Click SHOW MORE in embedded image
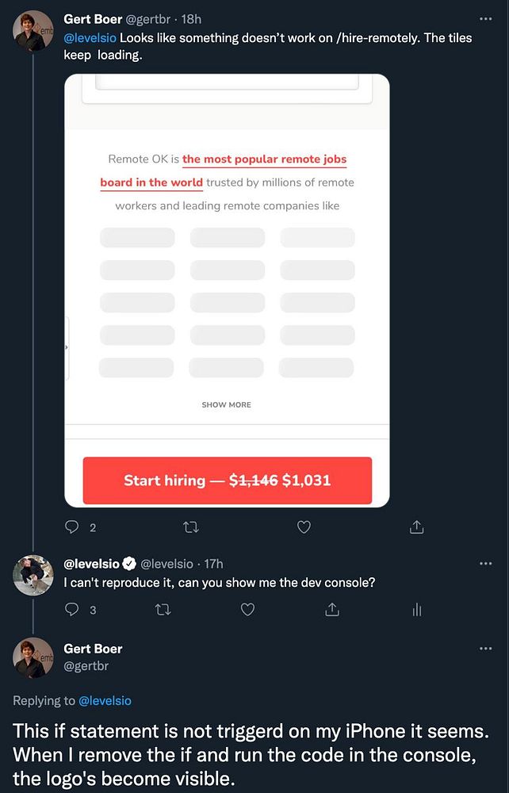 (227, 404)
